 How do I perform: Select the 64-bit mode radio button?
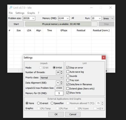tap(54, 68)
